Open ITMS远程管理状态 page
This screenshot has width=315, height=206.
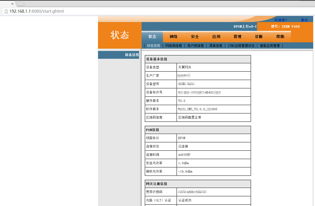(x=241, y=46)
